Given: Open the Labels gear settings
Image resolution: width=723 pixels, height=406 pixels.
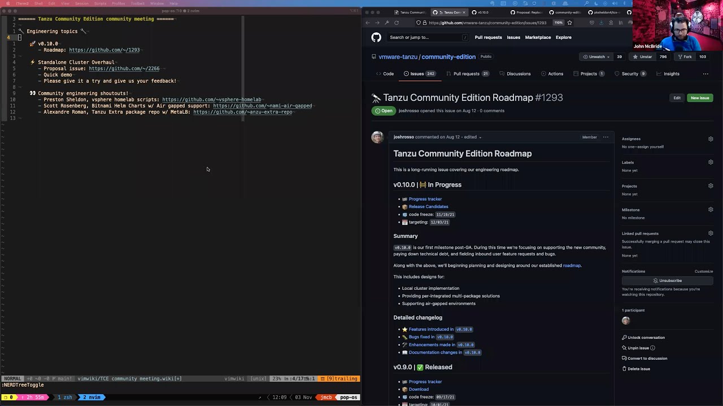Looking at the screenshot, I should tap(711, 162).
